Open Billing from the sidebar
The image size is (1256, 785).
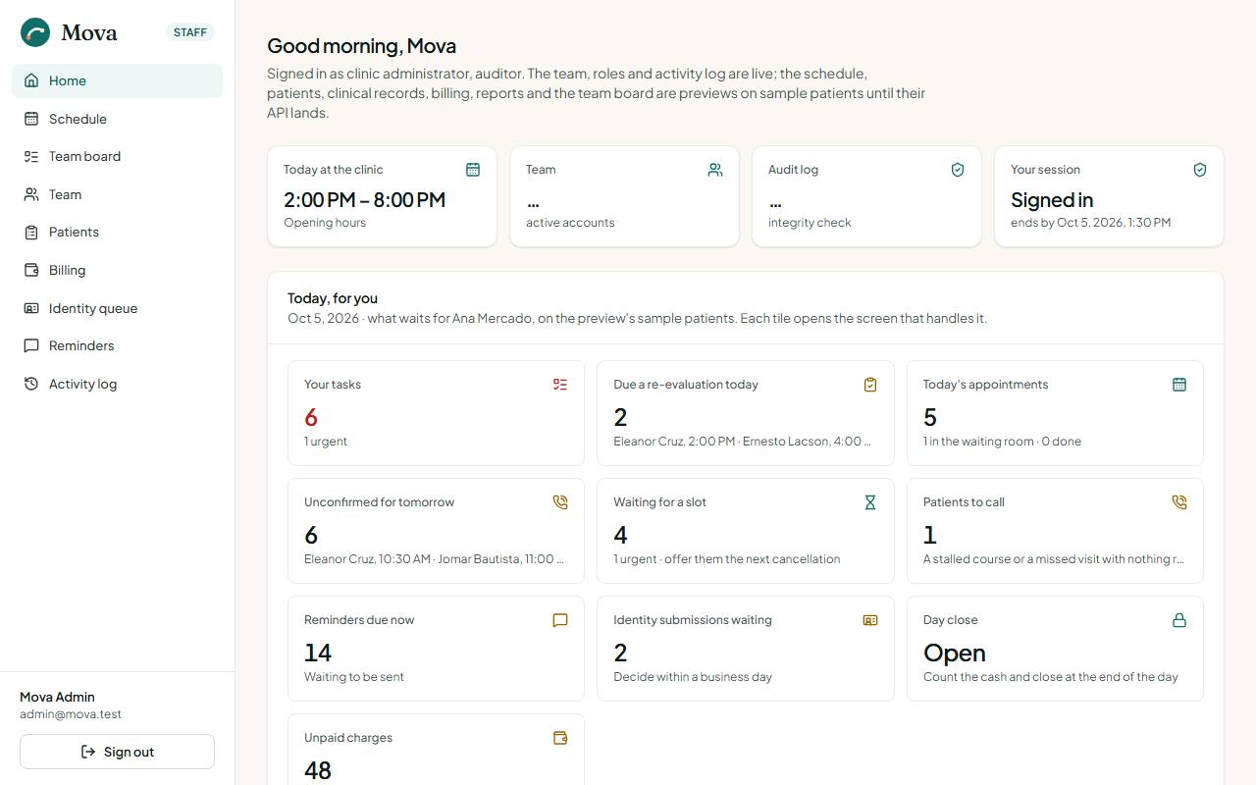pos(118,270)
